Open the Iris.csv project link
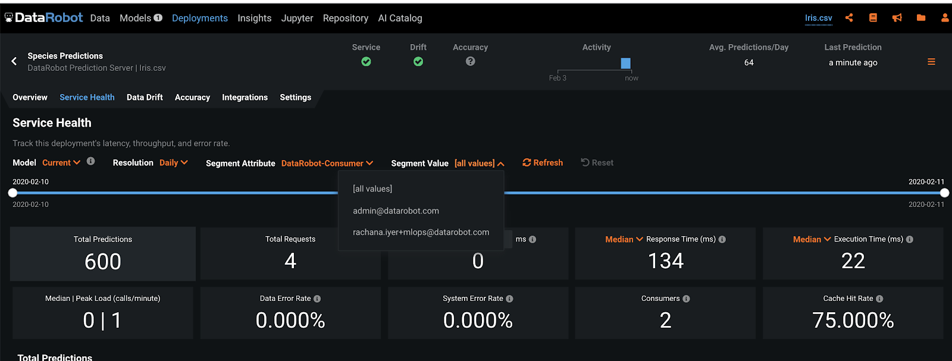 click(819, 18)
